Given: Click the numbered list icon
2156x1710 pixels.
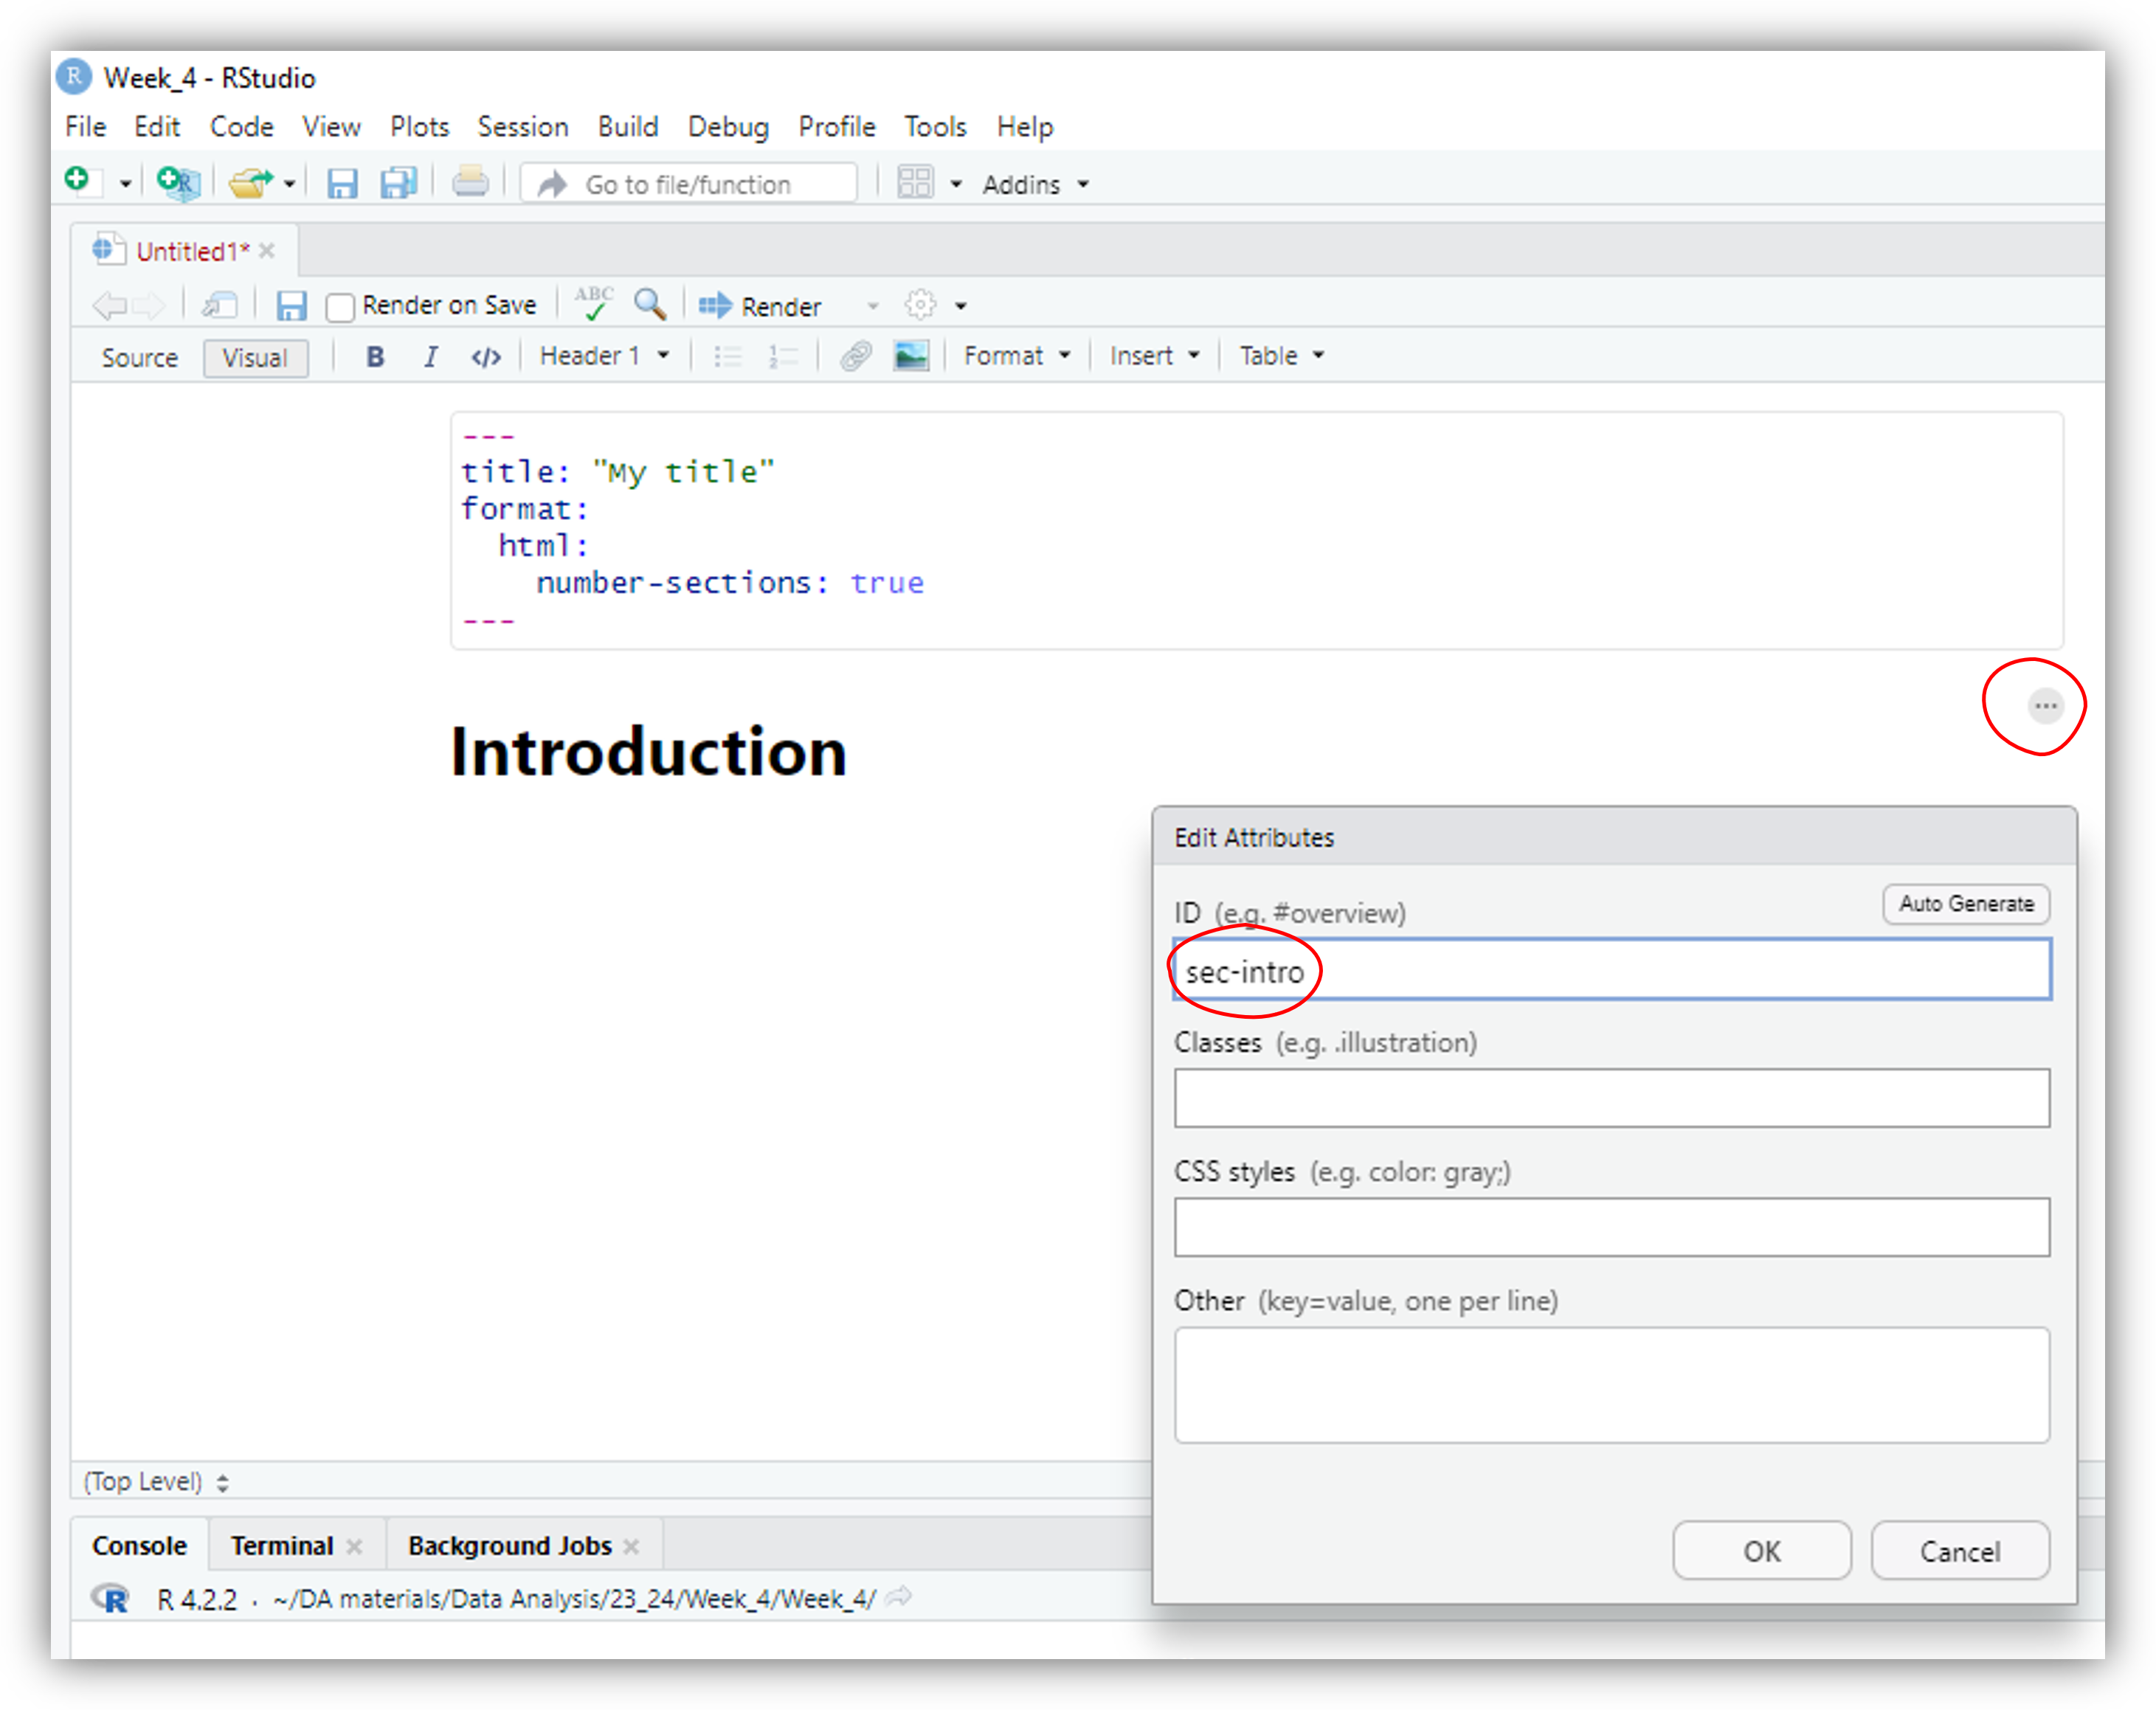Looking at the screenshot, I should [782, 356].
